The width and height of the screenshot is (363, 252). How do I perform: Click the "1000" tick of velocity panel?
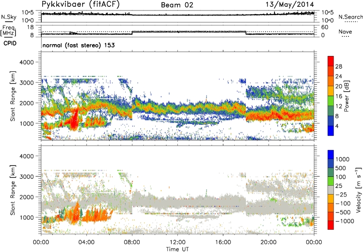[x=26, y=217]
